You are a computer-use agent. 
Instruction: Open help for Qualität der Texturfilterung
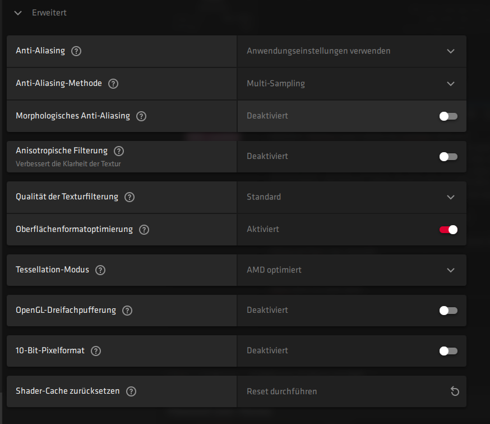click(x=130, y=197)
